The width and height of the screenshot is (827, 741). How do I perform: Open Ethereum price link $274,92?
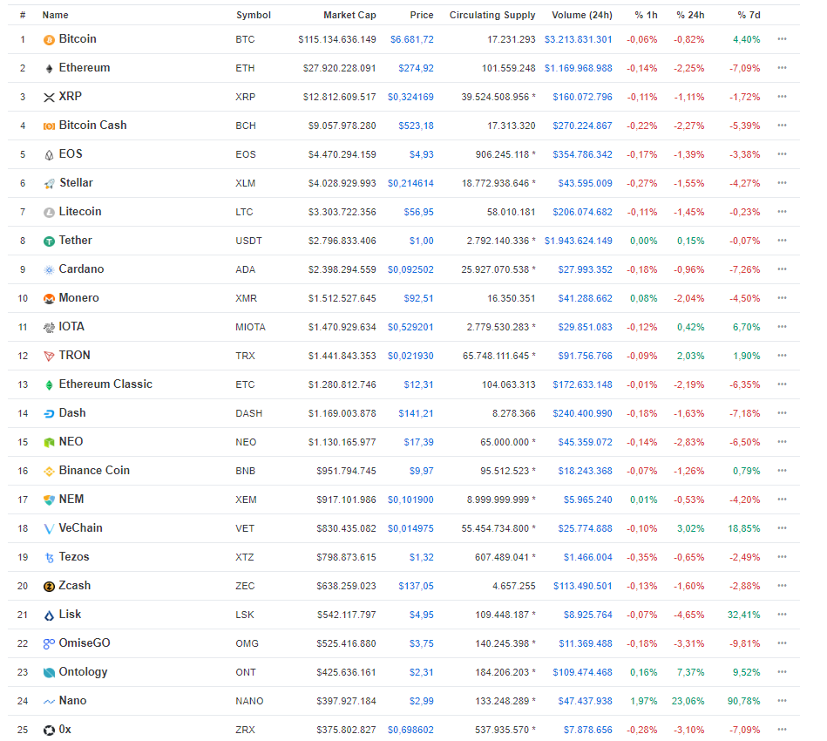[417, 68]
